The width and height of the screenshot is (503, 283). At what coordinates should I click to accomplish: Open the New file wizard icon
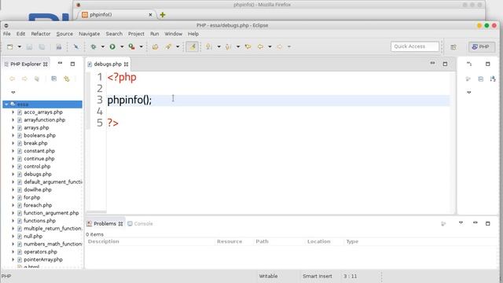pyautogui.click(x=10, y=47)
